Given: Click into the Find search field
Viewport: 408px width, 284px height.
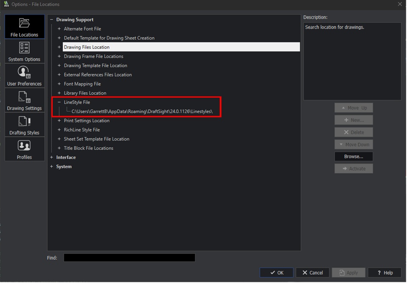Looking at the screenshot, I should pos(129,258).
